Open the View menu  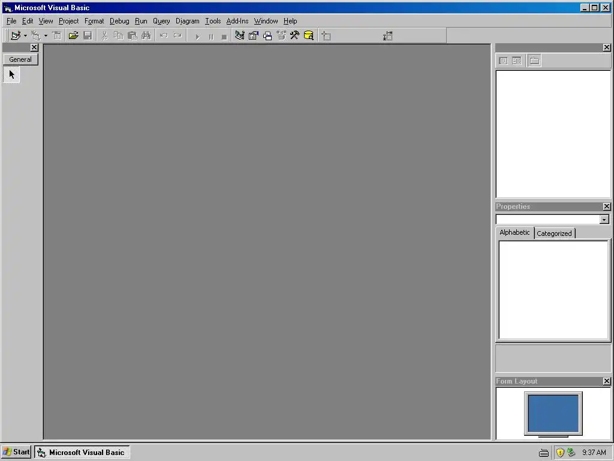pos(46,21)
